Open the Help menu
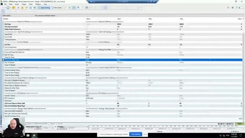 point(45,4)
